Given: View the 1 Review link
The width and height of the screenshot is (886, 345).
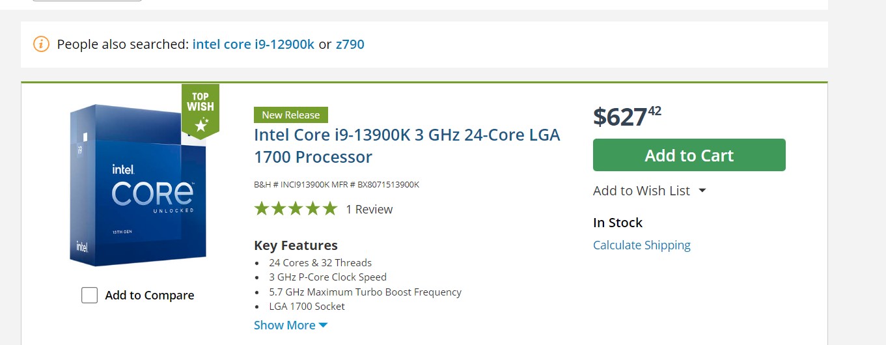Looking at the screenshot, I should tap(369, 210).
